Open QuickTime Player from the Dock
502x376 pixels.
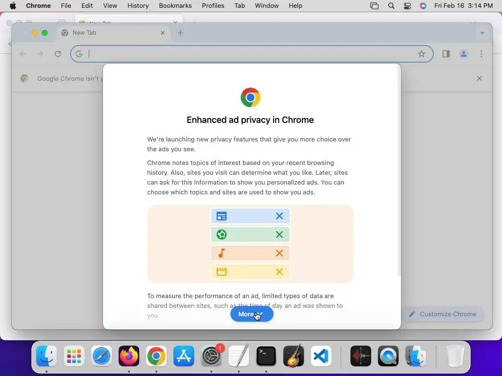click(x=388, y=356)
